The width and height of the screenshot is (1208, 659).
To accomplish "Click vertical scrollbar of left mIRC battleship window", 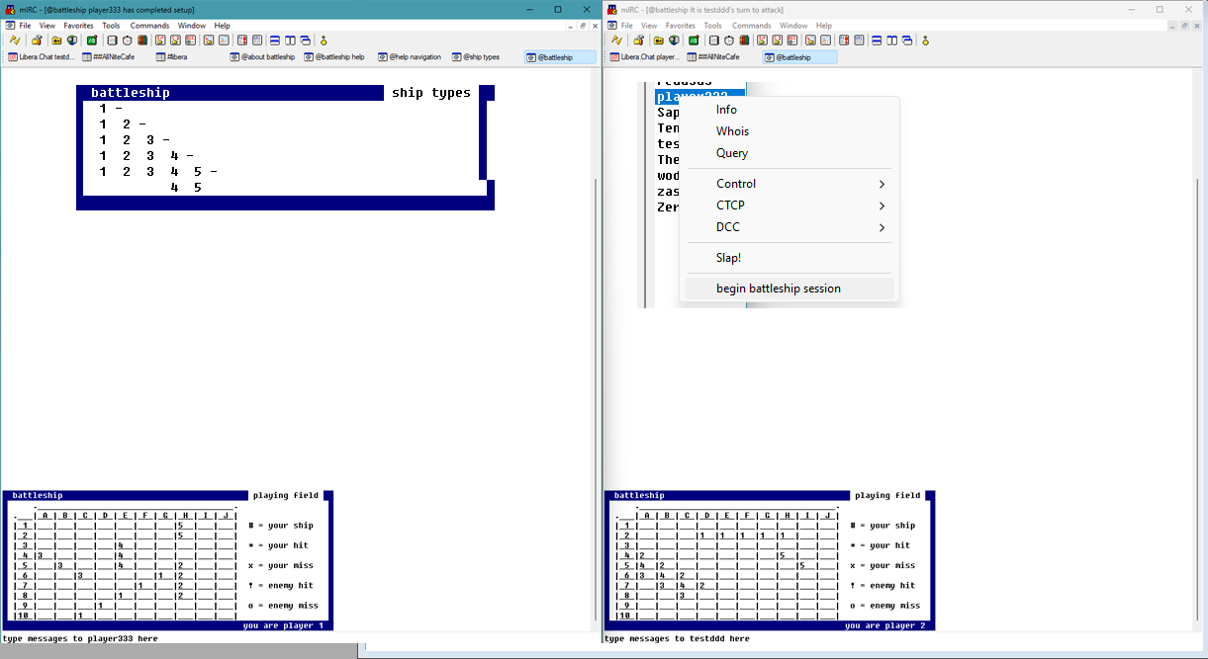I will click(x=597, y=351).
